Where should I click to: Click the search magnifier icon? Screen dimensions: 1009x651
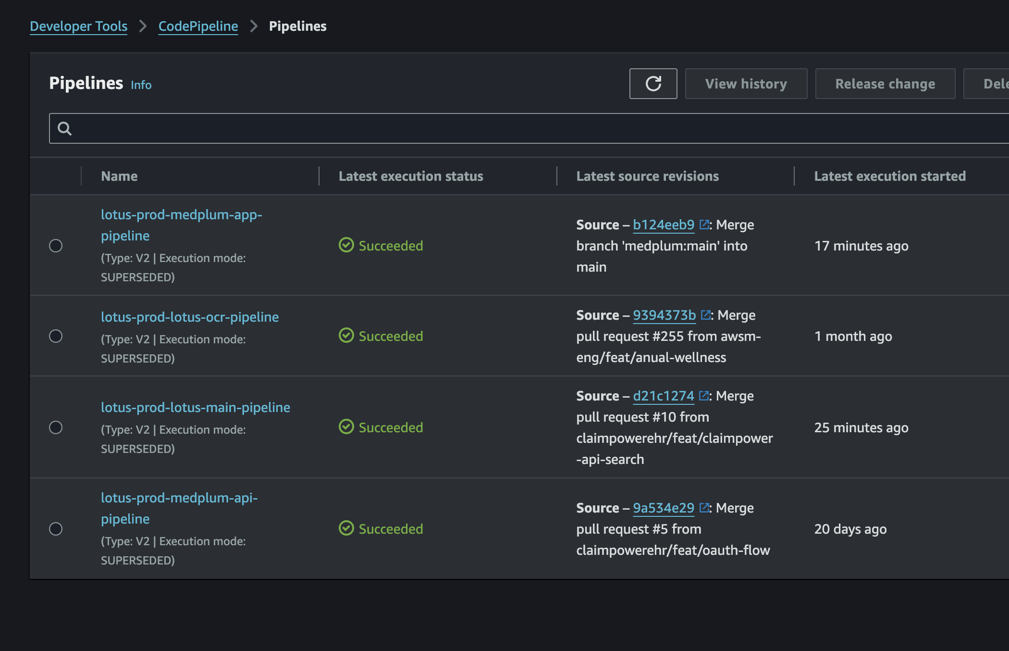click(x=64, y=128)
